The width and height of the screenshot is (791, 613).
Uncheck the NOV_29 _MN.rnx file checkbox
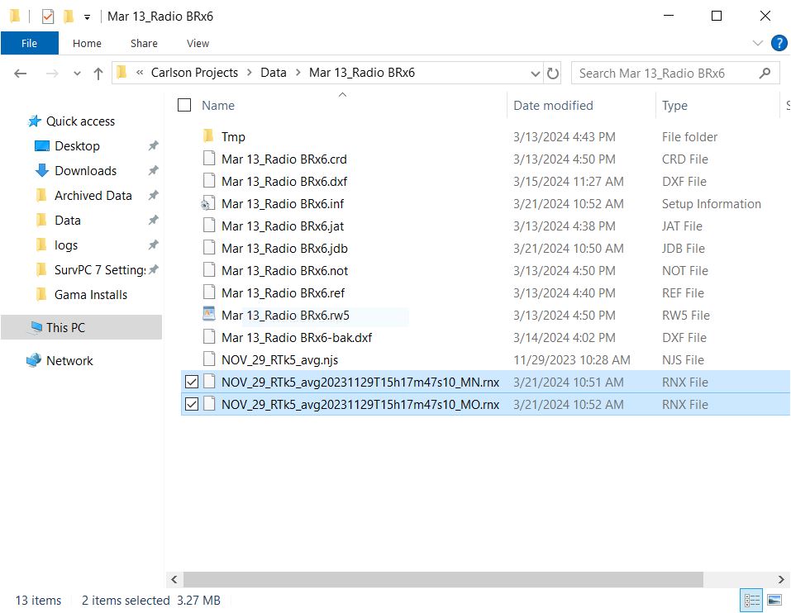(x=192, y=383)
